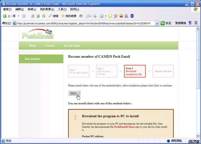Click the Windows flag logo at top right

coord(196,9)
